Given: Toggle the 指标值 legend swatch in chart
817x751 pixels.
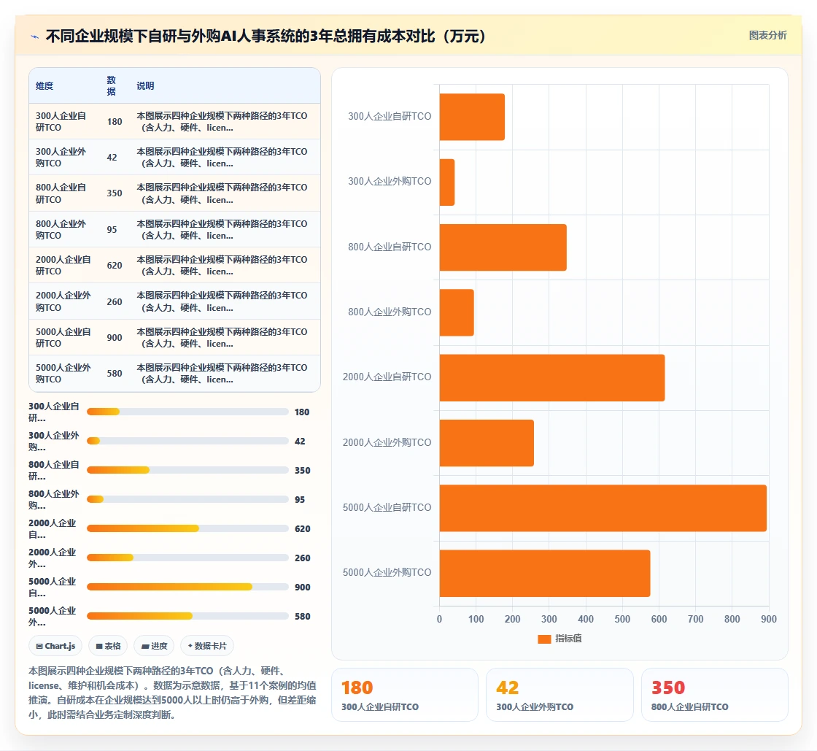Looking at the screenshot, I should (544, 639).
